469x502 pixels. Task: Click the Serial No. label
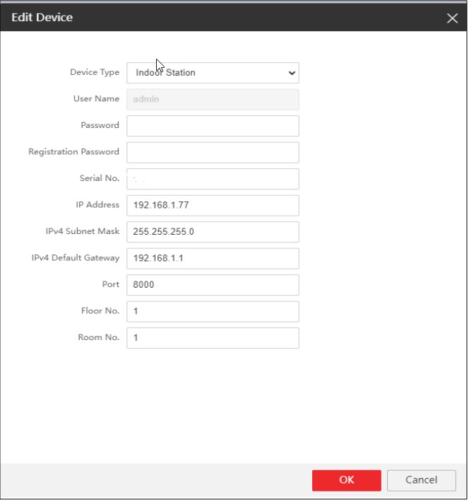click(100, 178)
